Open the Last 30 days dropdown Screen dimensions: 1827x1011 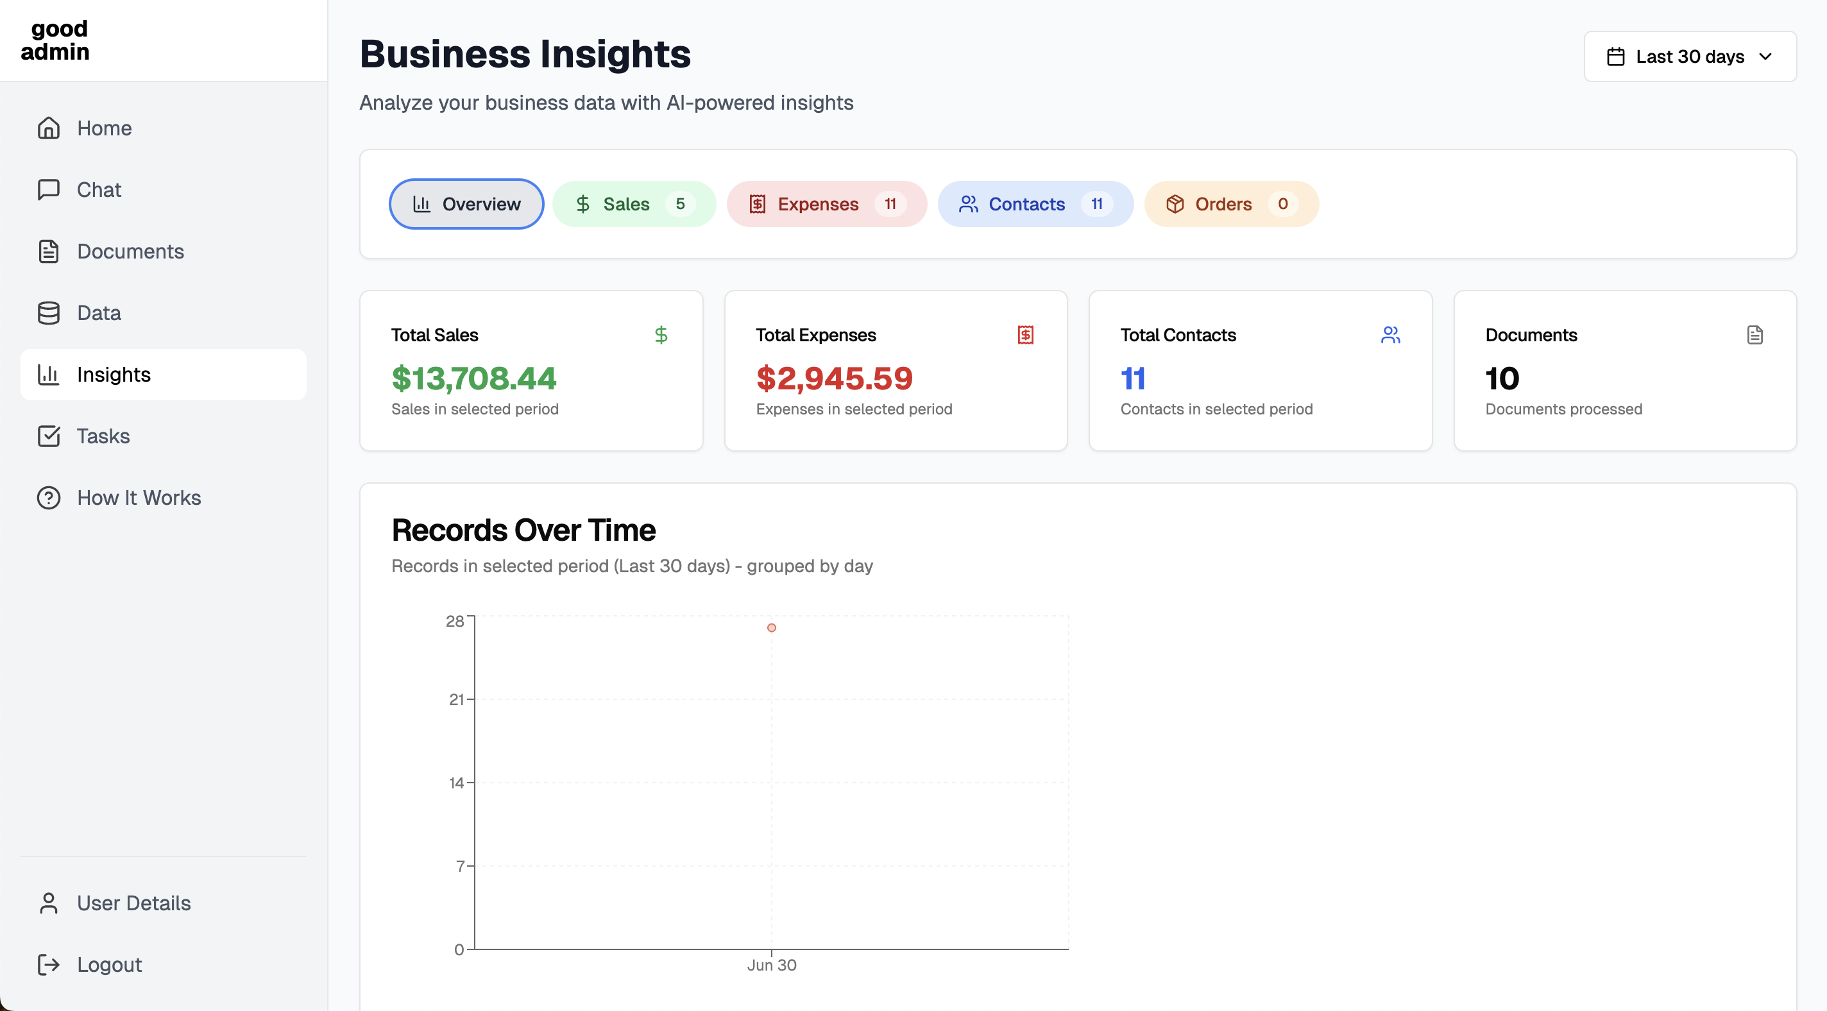pos(1690,56)
